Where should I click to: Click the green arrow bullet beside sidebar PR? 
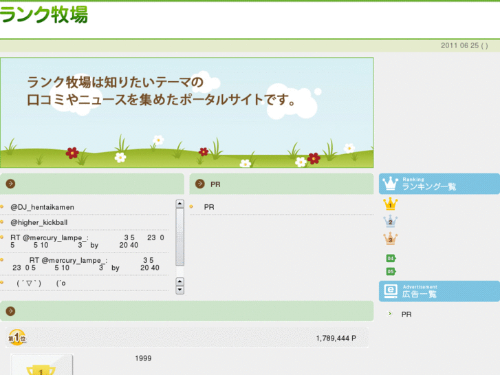(x=390, y=314)
